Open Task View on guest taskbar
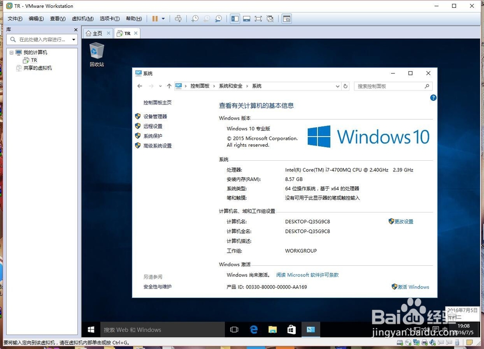The image size is (484, 349). coord(234,330)
